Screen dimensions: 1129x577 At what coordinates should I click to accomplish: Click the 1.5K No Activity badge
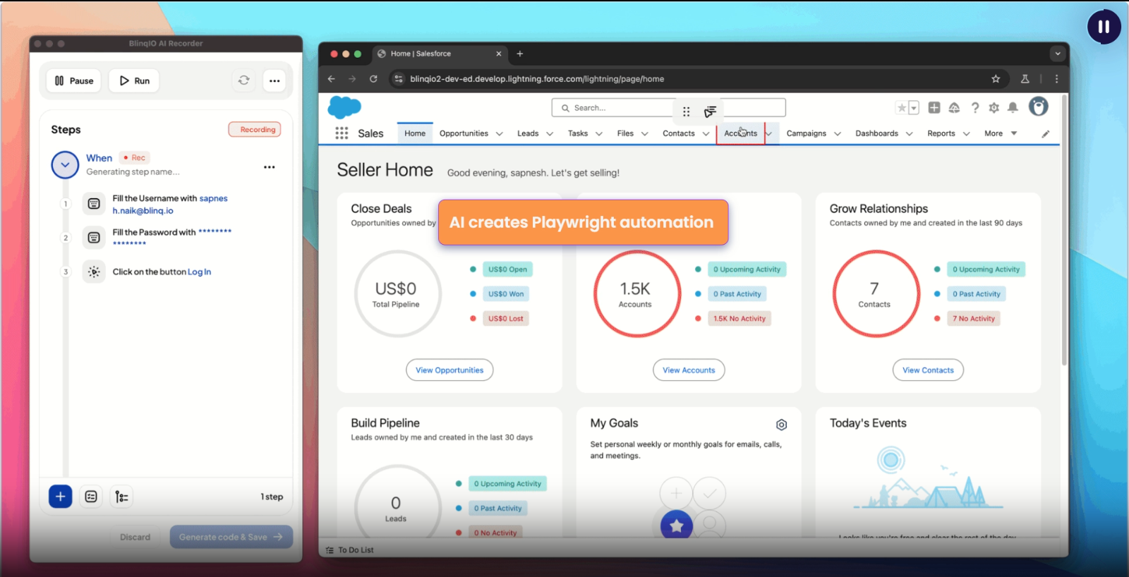coord(739,319)
